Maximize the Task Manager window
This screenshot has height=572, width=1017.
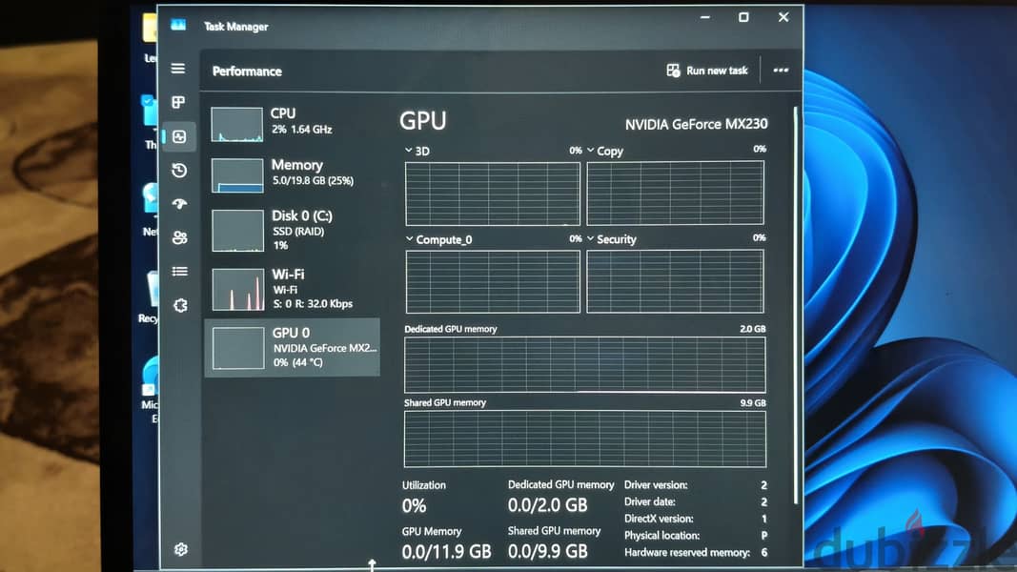click(743, 17)
